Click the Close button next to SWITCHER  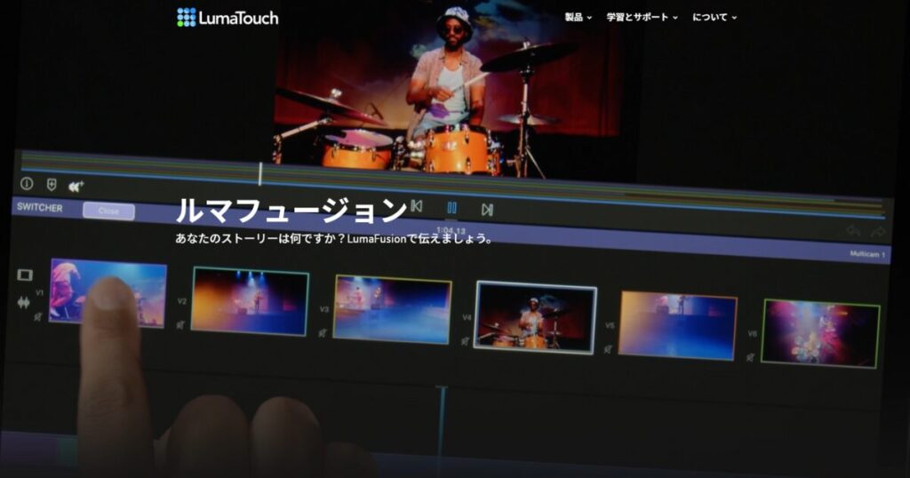coord(108,211)
